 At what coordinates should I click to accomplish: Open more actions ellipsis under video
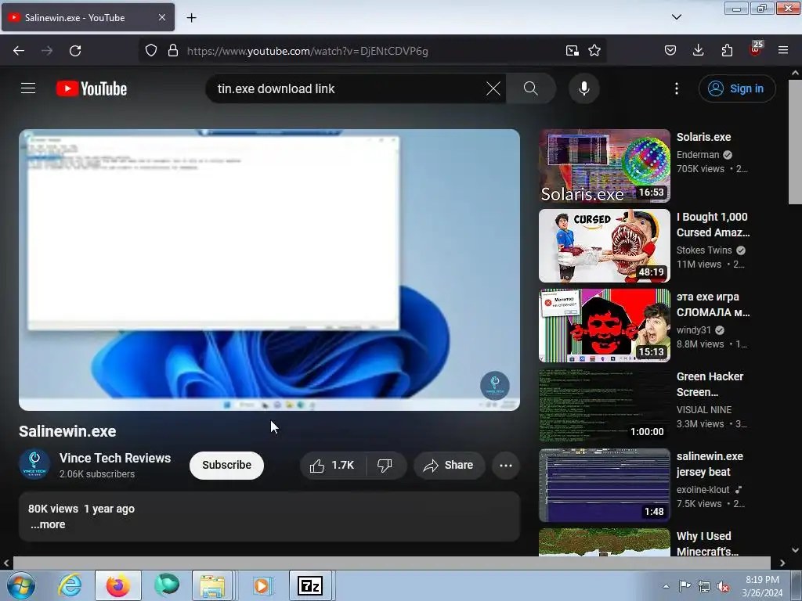506,465
